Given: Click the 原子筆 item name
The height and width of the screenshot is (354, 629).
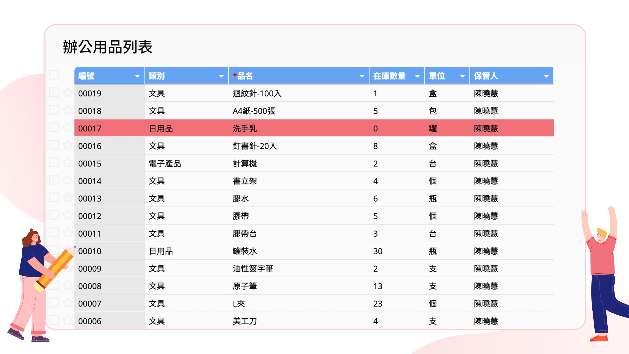Looking at the screenshot, I should (245, 286).
